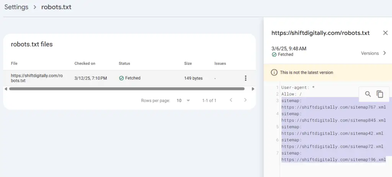Viewport: 392px width, 177px height.
Task: Click the robots.txt files heading
Action: (x=32, y=44)
